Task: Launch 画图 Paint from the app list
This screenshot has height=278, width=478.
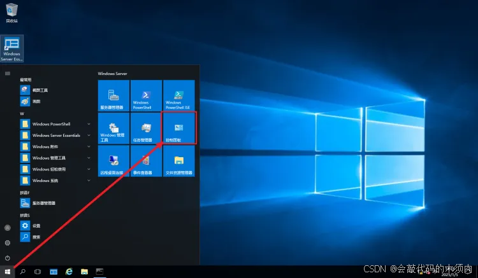Action: click(55, 101)
